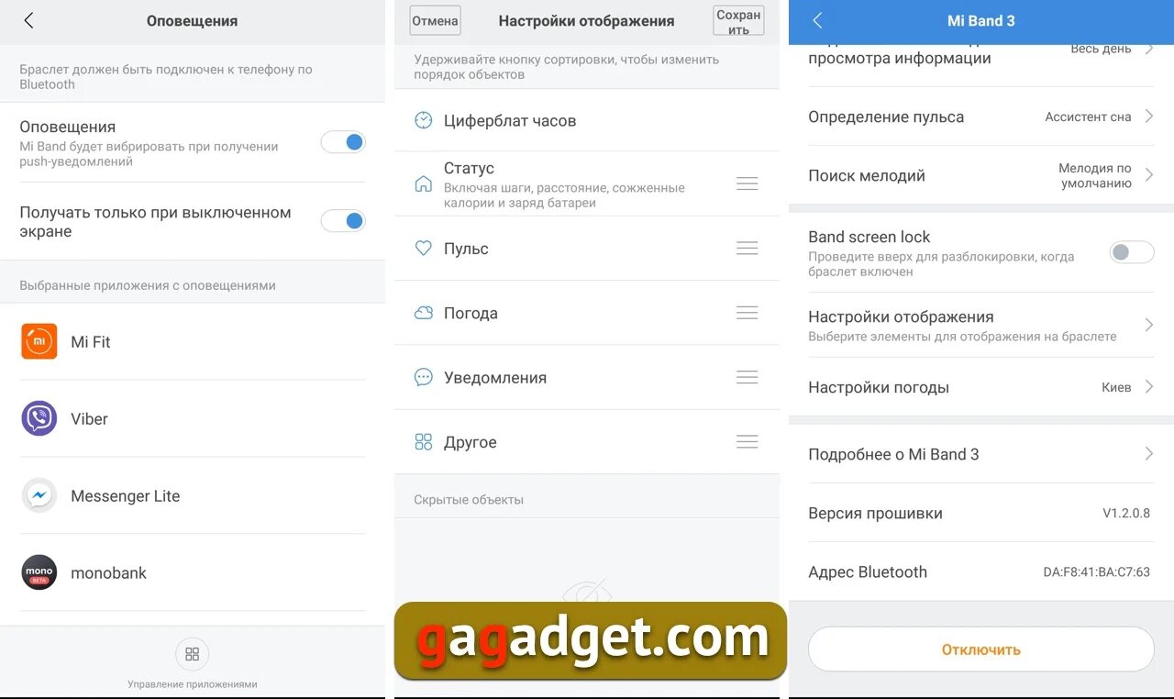Viewport: 1174px width, 699px height.
Task: Tap the Погода cloud icon
Action: (x=423, y=313)
